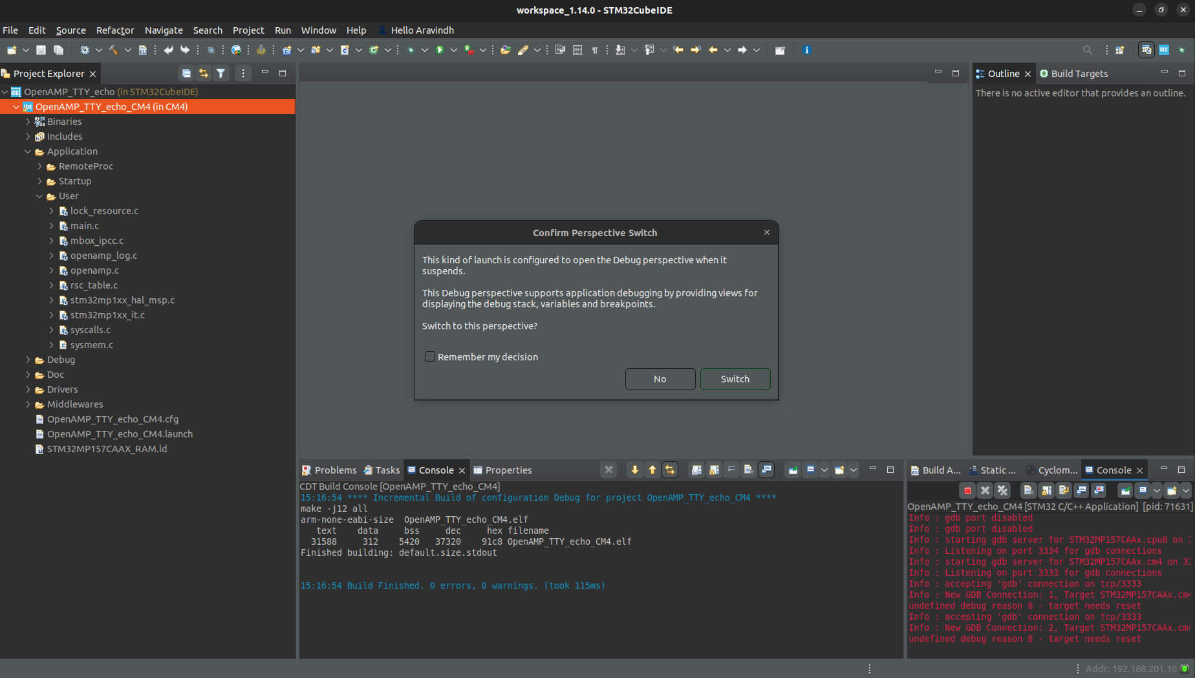1195x678 pixels.
Task: Click the Switch button in dialog
Action: coord(735,379)
